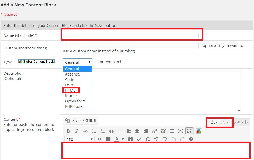Select HTML from the Type list
Screen dimensions: 254x160
pos(70,90)
